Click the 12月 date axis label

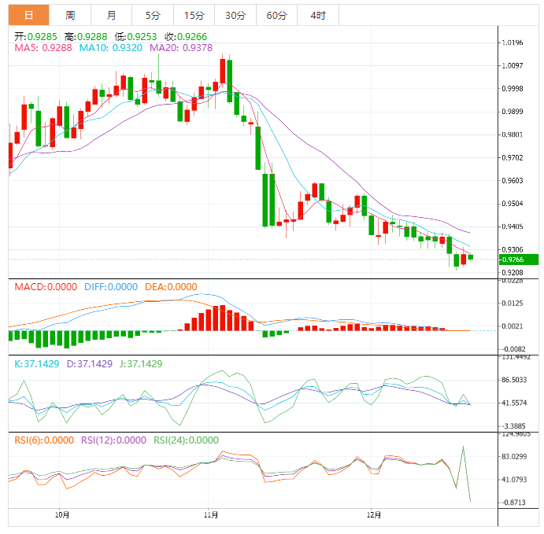[x=374, y=515]
